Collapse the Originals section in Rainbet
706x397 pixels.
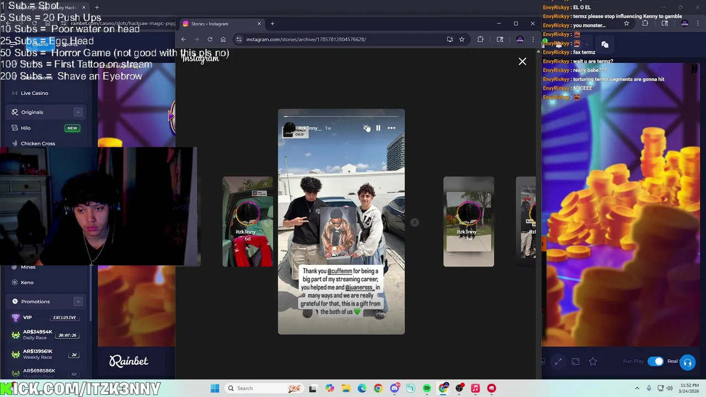coord(78,112)
